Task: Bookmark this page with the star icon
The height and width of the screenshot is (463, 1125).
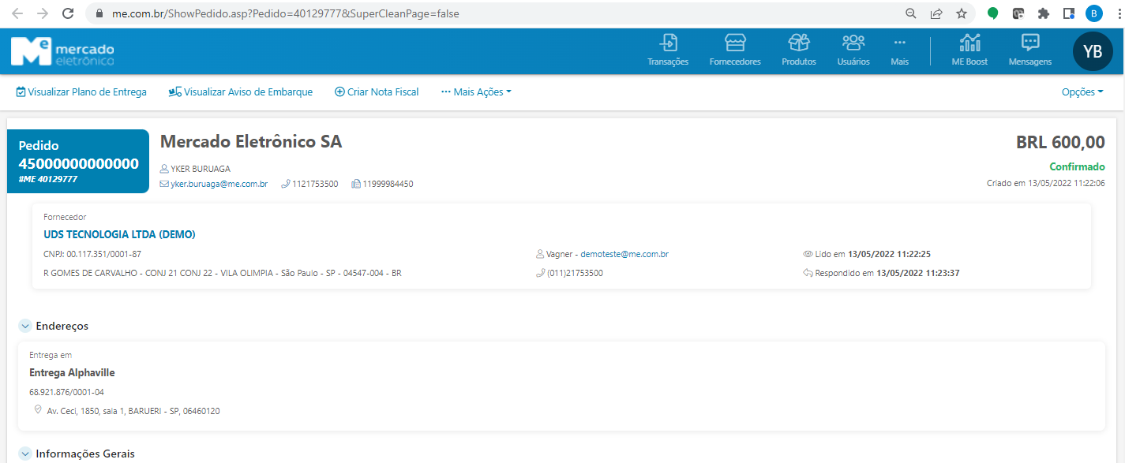Action: click(x=962, y=13)
